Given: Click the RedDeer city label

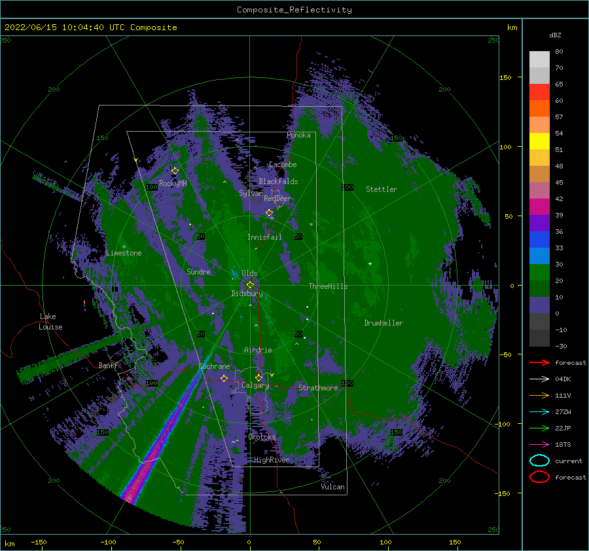Looking at the screenshot, I should click(x=277, y=199).
